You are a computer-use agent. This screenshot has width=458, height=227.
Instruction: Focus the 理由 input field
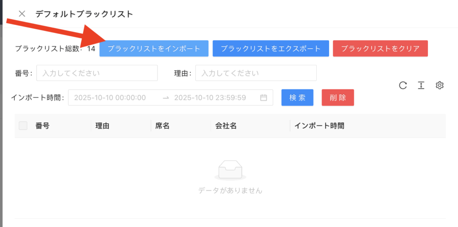coord(255,73)
